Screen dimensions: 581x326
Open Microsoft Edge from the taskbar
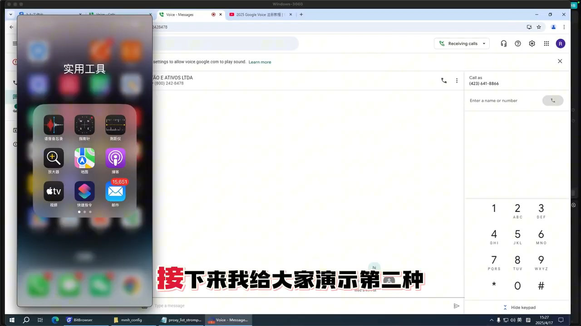point(55,320)
